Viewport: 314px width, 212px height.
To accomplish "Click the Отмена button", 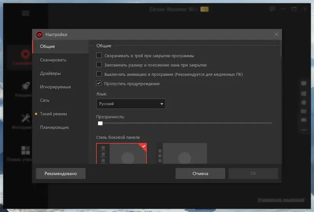I will [200, 173].
